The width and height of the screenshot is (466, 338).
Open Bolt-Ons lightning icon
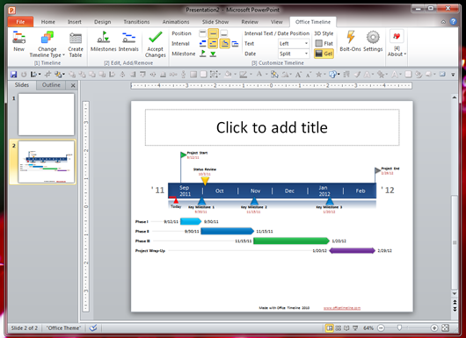[x=350, y=41]
